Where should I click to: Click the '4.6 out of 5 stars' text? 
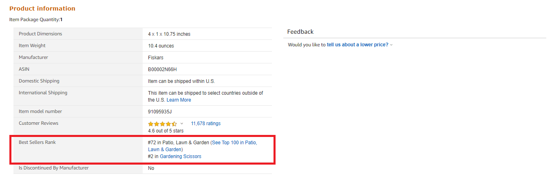point(165,131)
